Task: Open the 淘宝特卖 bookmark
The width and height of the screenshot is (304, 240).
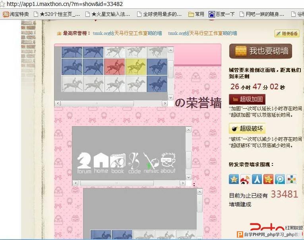Action: click(16, 14)
